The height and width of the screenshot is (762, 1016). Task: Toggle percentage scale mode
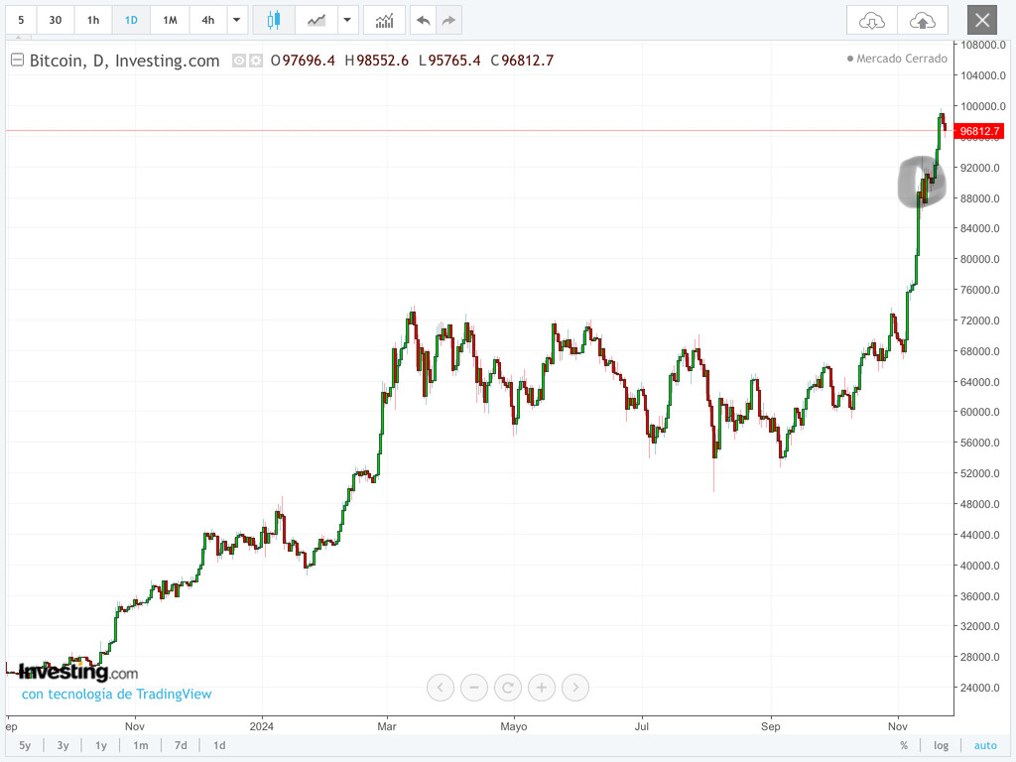(904, 745)
